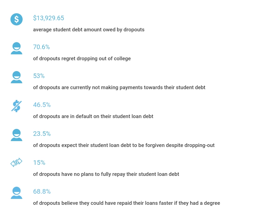Screen dimensions: 257x217
Task: Click the 'not making payments' description line
Action: (119, 87)
